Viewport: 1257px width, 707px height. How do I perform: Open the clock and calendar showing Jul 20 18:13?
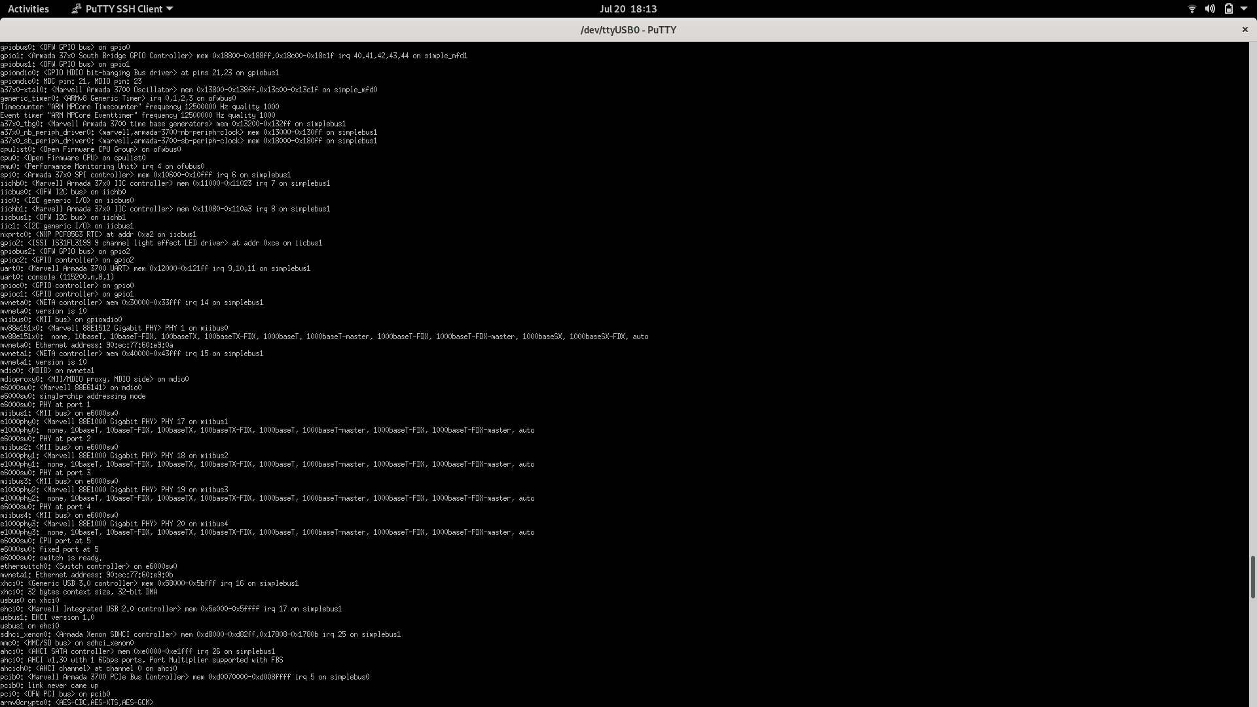[x=628, y=9]
